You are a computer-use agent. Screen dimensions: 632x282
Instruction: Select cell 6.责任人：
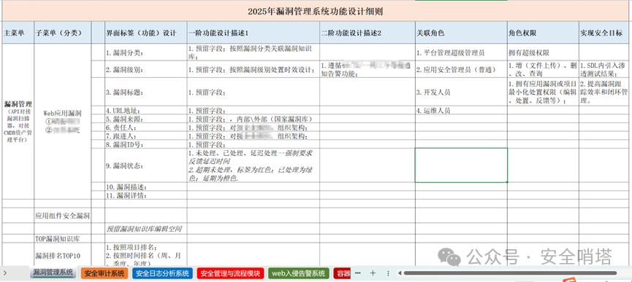point(146,128)
